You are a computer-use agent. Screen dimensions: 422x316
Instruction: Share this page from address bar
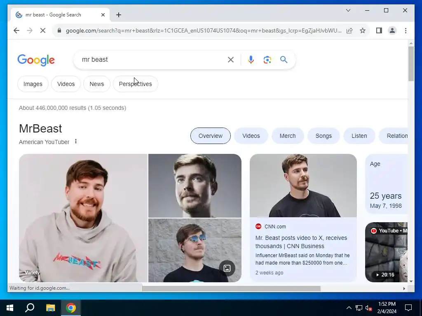[x=349, y=30]
